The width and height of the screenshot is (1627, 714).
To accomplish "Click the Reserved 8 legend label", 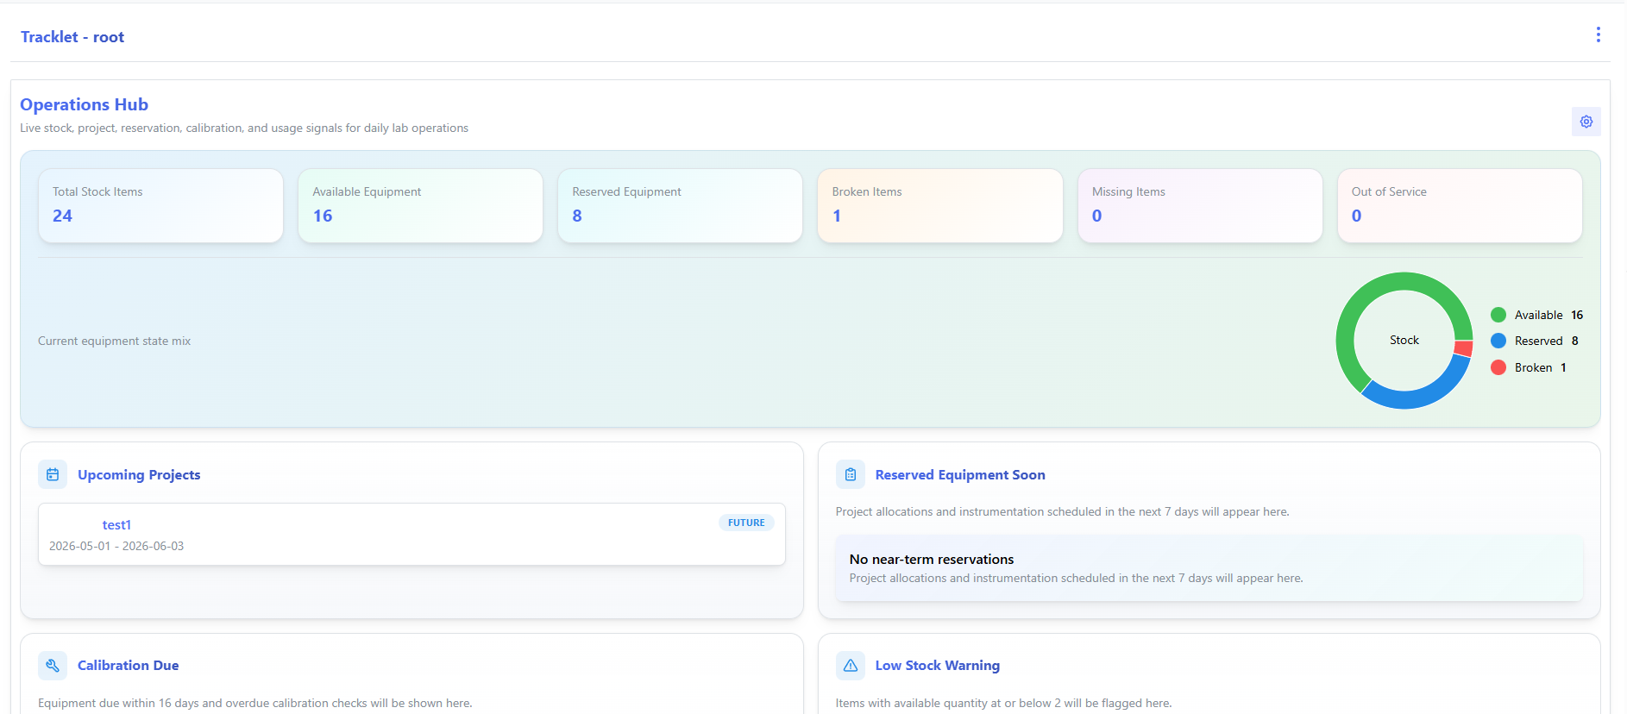I will click(x=1547, y=341).
